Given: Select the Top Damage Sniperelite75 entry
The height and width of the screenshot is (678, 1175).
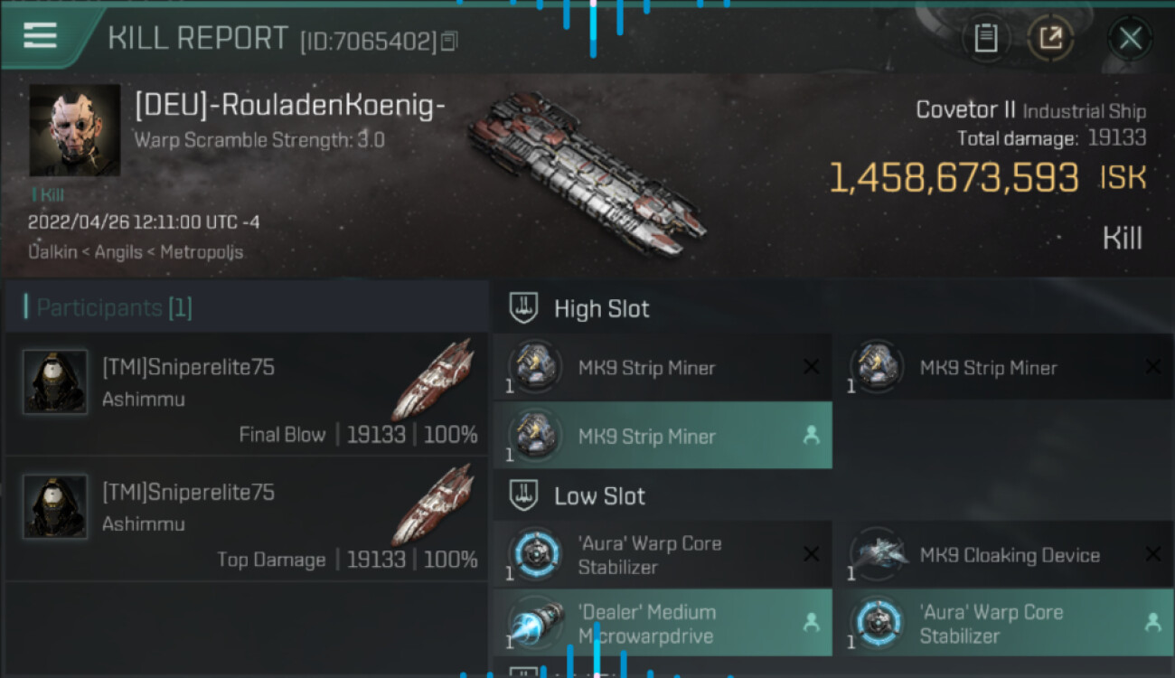Looking at the screenshot, I should click(247, 519).
